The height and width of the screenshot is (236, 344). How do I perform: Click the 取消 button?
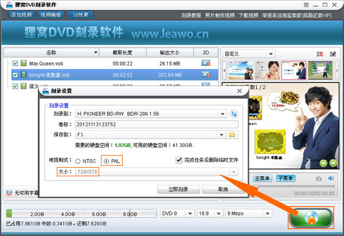[x=223, y=189]
